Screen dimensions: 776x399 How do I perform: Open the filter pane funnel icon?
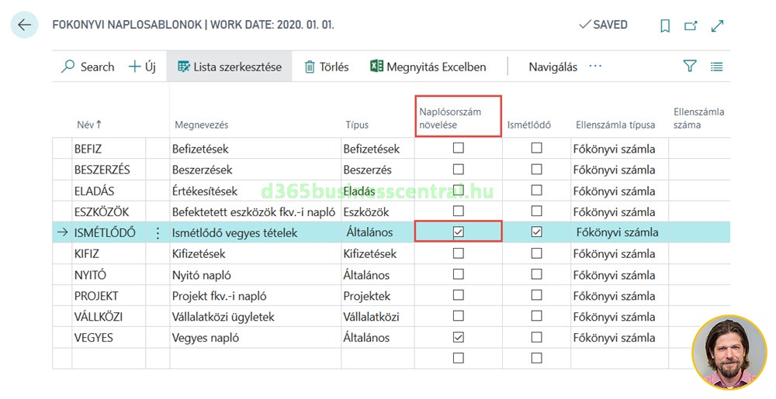click(x=690, y=67)
